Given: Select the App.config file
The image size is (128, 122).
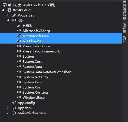Looking at the screenshot, I should (26, 103).
